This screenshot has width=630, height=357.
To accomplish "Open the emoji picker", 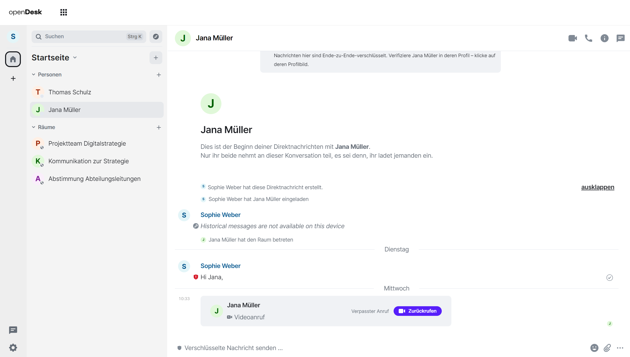I will tap(594, 348).
